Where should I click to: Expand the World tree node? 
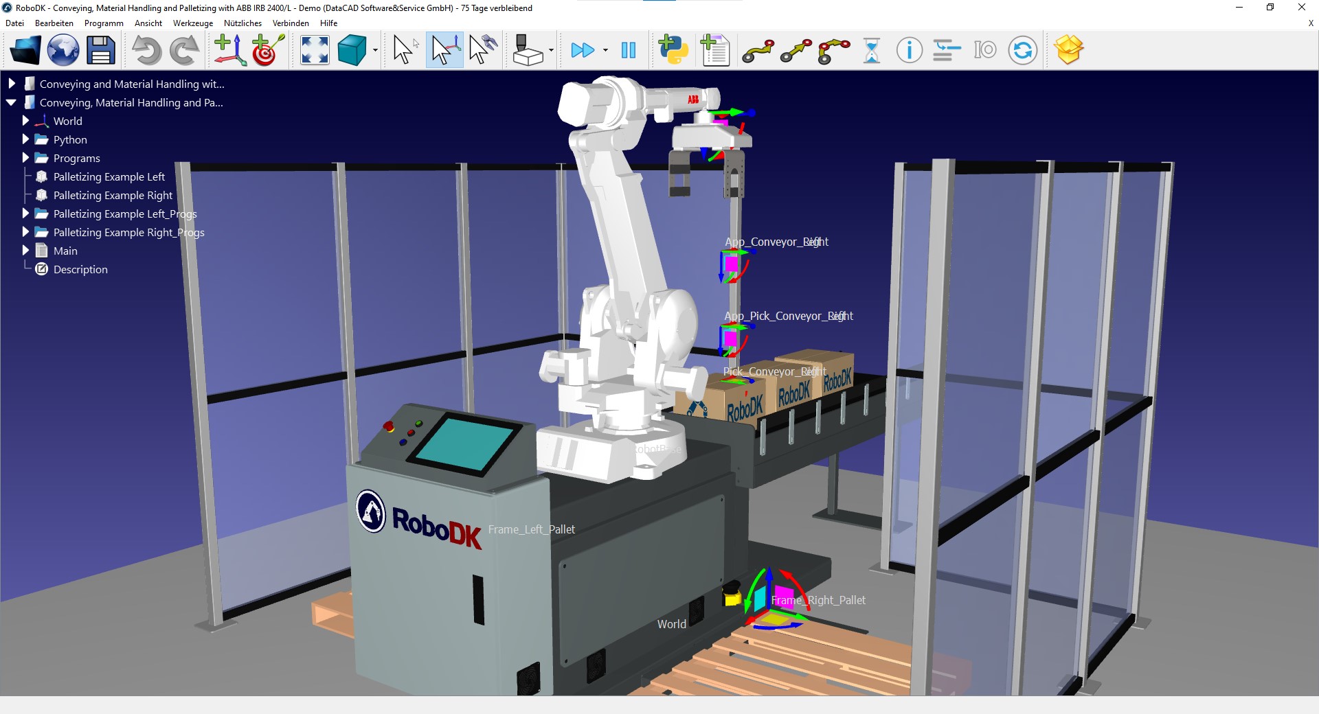click(25, 121)
